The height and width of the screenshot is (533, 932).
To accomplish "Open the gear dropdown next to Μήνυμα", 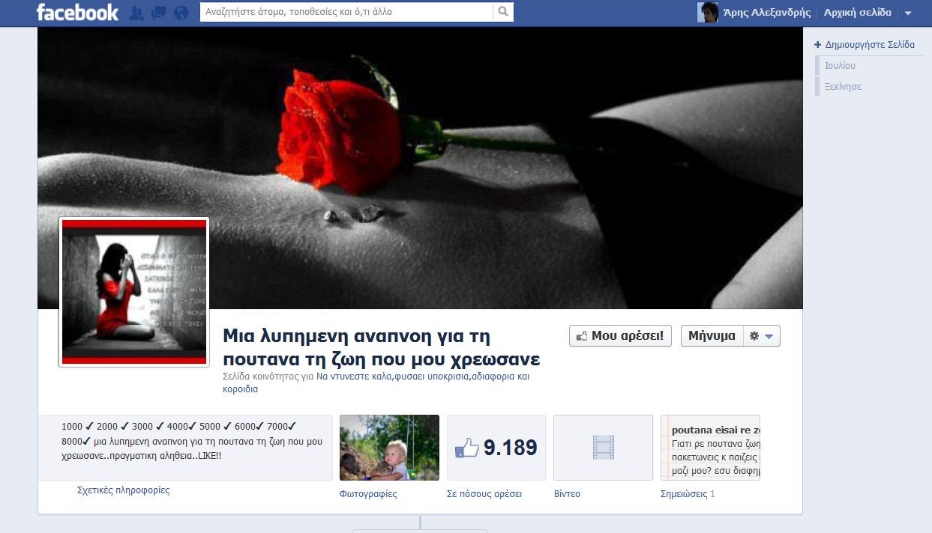I will coord(761,336).
